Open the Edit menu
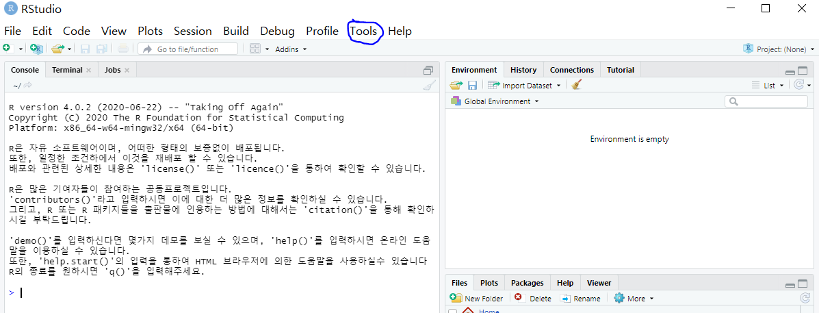 pos(42,32)
